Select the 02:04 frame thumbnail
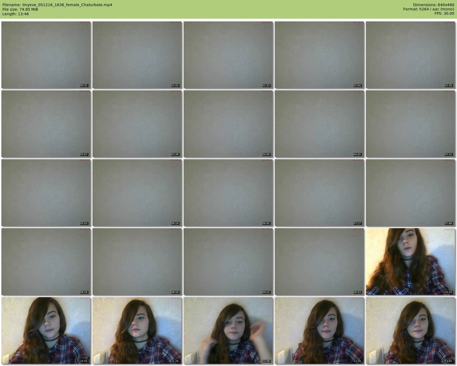457x366 pixels. coord(319,55)
